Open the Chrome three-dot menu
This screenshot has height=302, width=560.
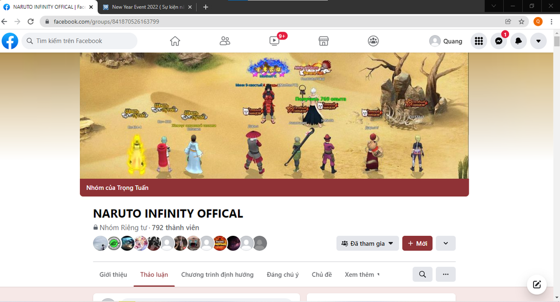(552, 21)
